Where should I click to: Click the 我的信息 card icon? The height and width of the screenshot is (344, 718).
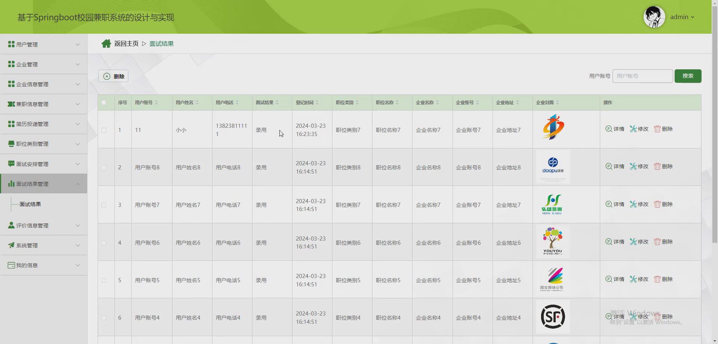(11, 265)
